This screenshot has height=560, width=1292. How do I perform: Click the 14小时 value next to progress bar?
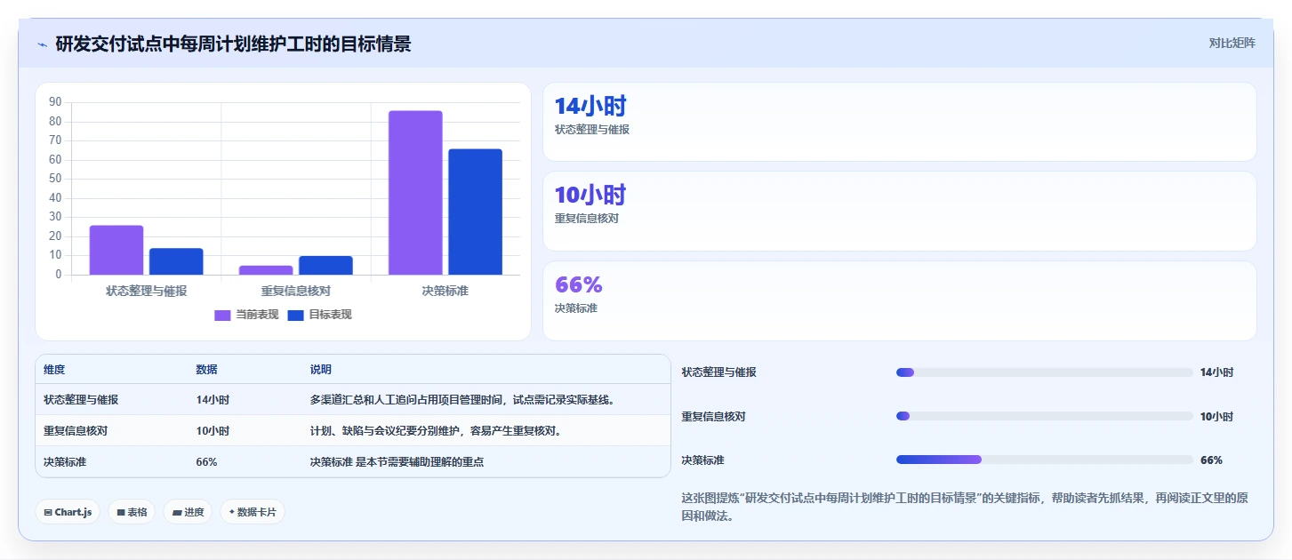point(1216,372)
